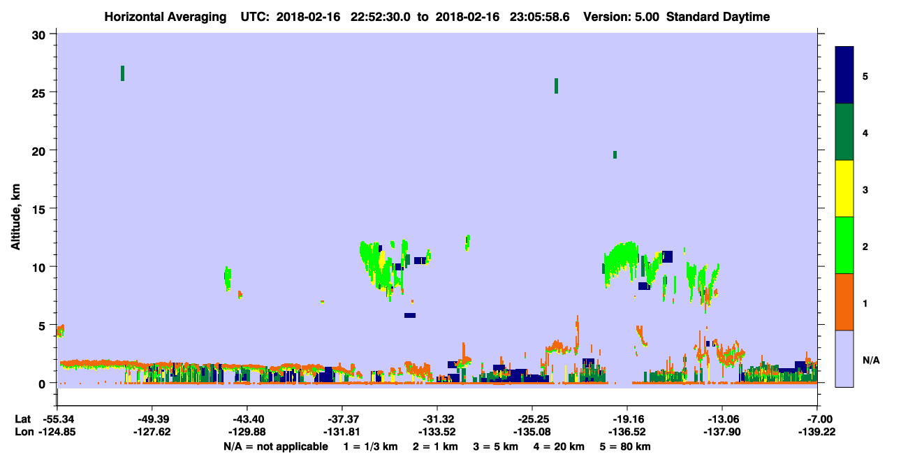
Task: Click the lavender N/A color band
Action: [844, 358]
